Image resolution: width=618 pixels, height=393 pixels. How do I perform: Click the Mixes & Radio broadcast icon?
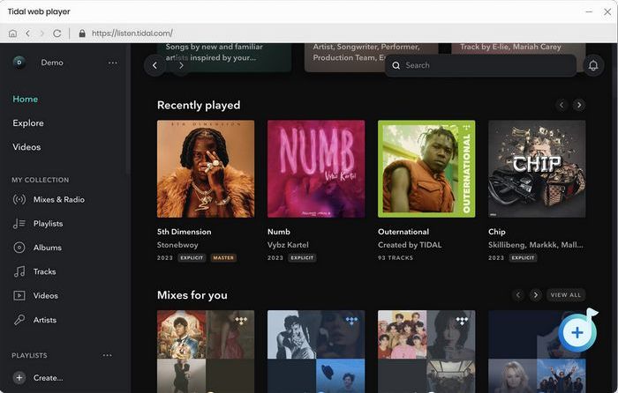point(19,199)
